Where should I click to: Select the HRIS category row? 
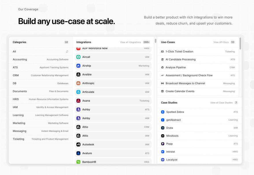40,99
